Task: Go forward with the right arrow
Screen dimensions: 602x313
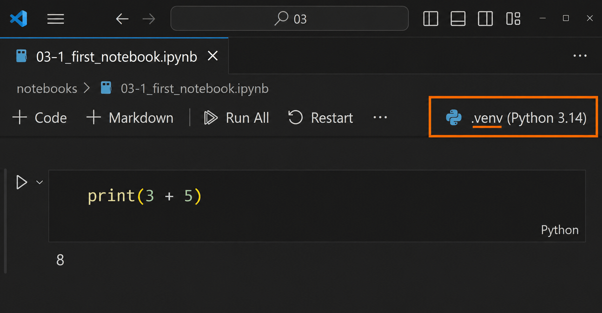Action: pos(149,18)
